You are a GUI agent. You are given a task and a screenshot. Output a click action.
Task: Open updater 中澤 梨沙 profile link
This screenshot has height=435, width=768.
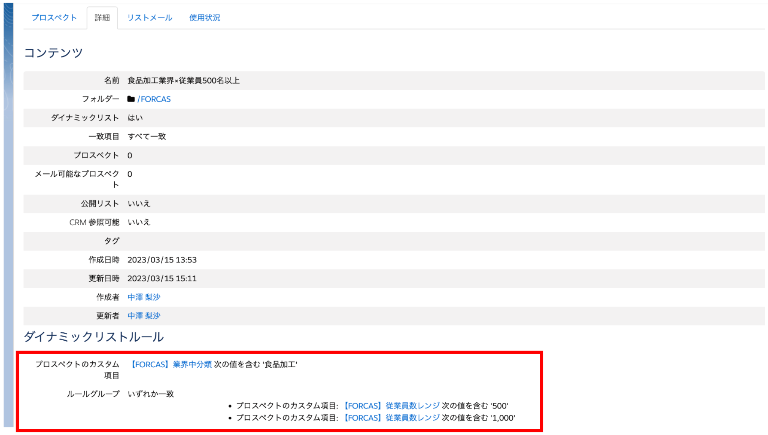(144, 316)
